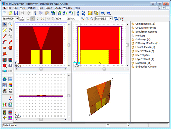Open the View menu
This screenshot has width=171, height=129.
[23, 8]
